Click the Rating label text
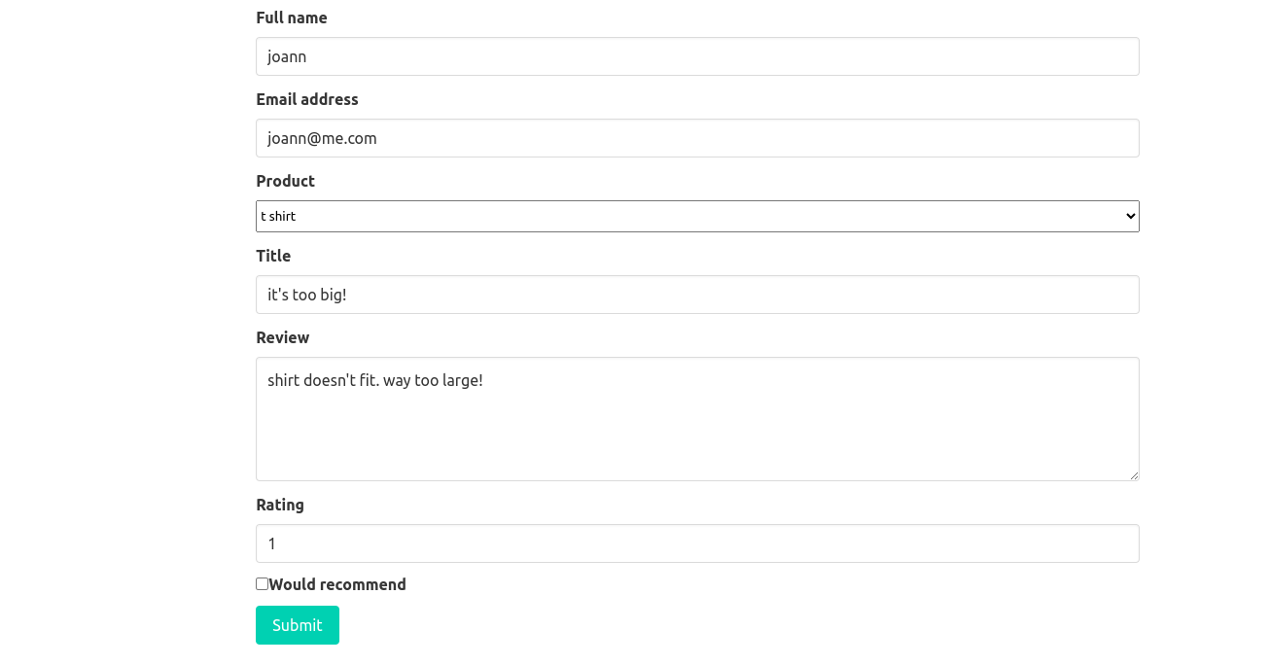Image resolution: width=1270 pixels, height=665 pixels. (280, 505)
